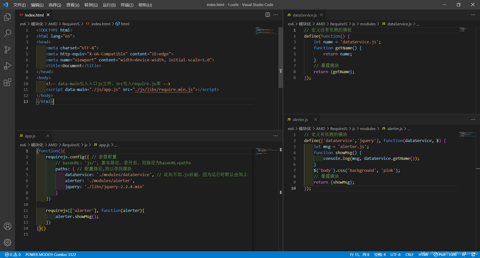Open the Manage gear icon
Viewport: 480px width, 258px height.
[x=7, y=242]
